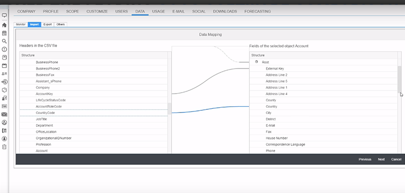405x193 pixels.
Task: Select the LifeCycleStatusCode header row
Action: tap(94, 100)
